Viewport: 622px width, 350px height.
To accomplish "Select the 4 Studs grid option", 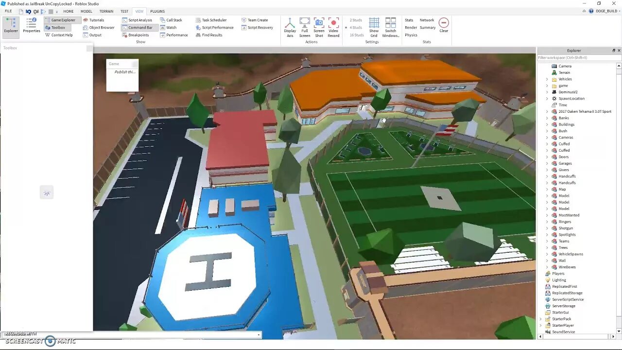I will point(356,28).
